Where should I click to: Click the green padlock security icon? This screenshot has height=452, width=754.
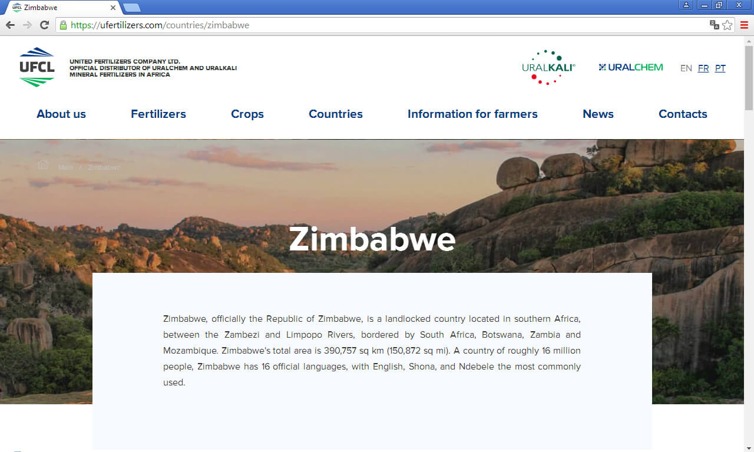pos(63,25)
